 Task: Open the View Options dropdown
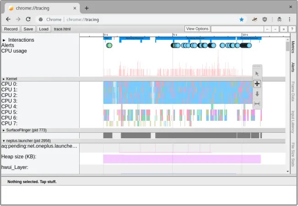pos(197,29)
